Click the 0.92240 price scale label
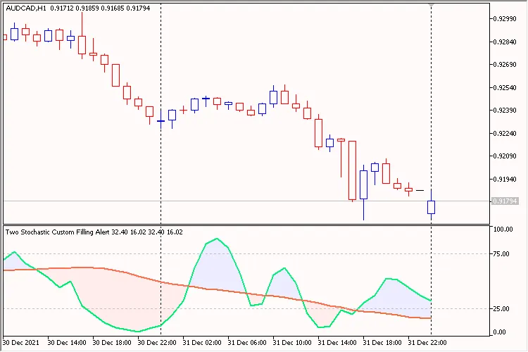528x352 pixels. point(505,134)
